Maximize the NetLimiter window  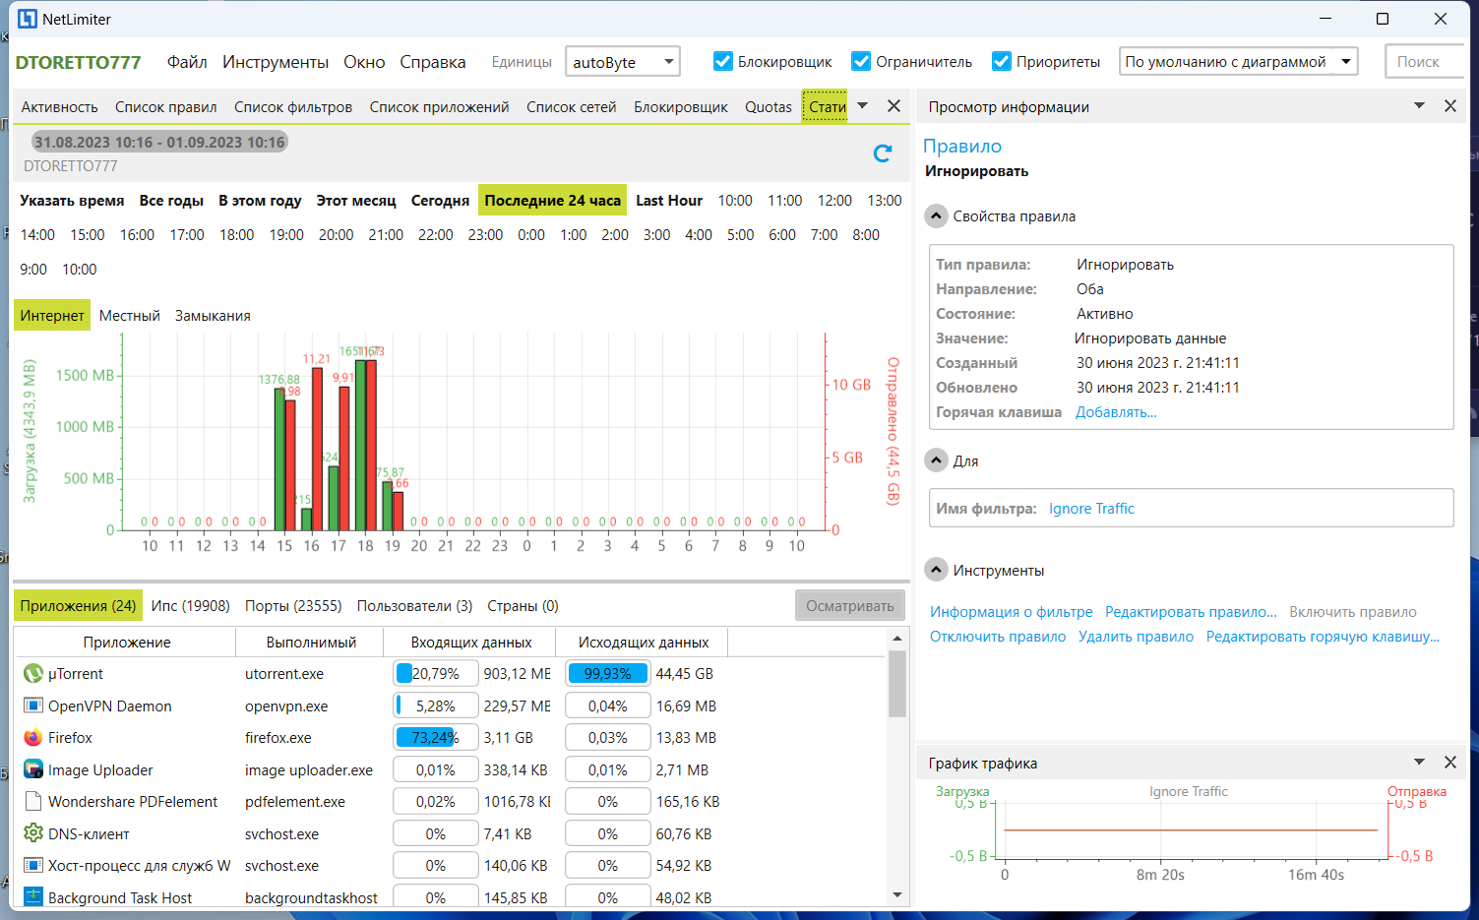[x=1383, y=19]
